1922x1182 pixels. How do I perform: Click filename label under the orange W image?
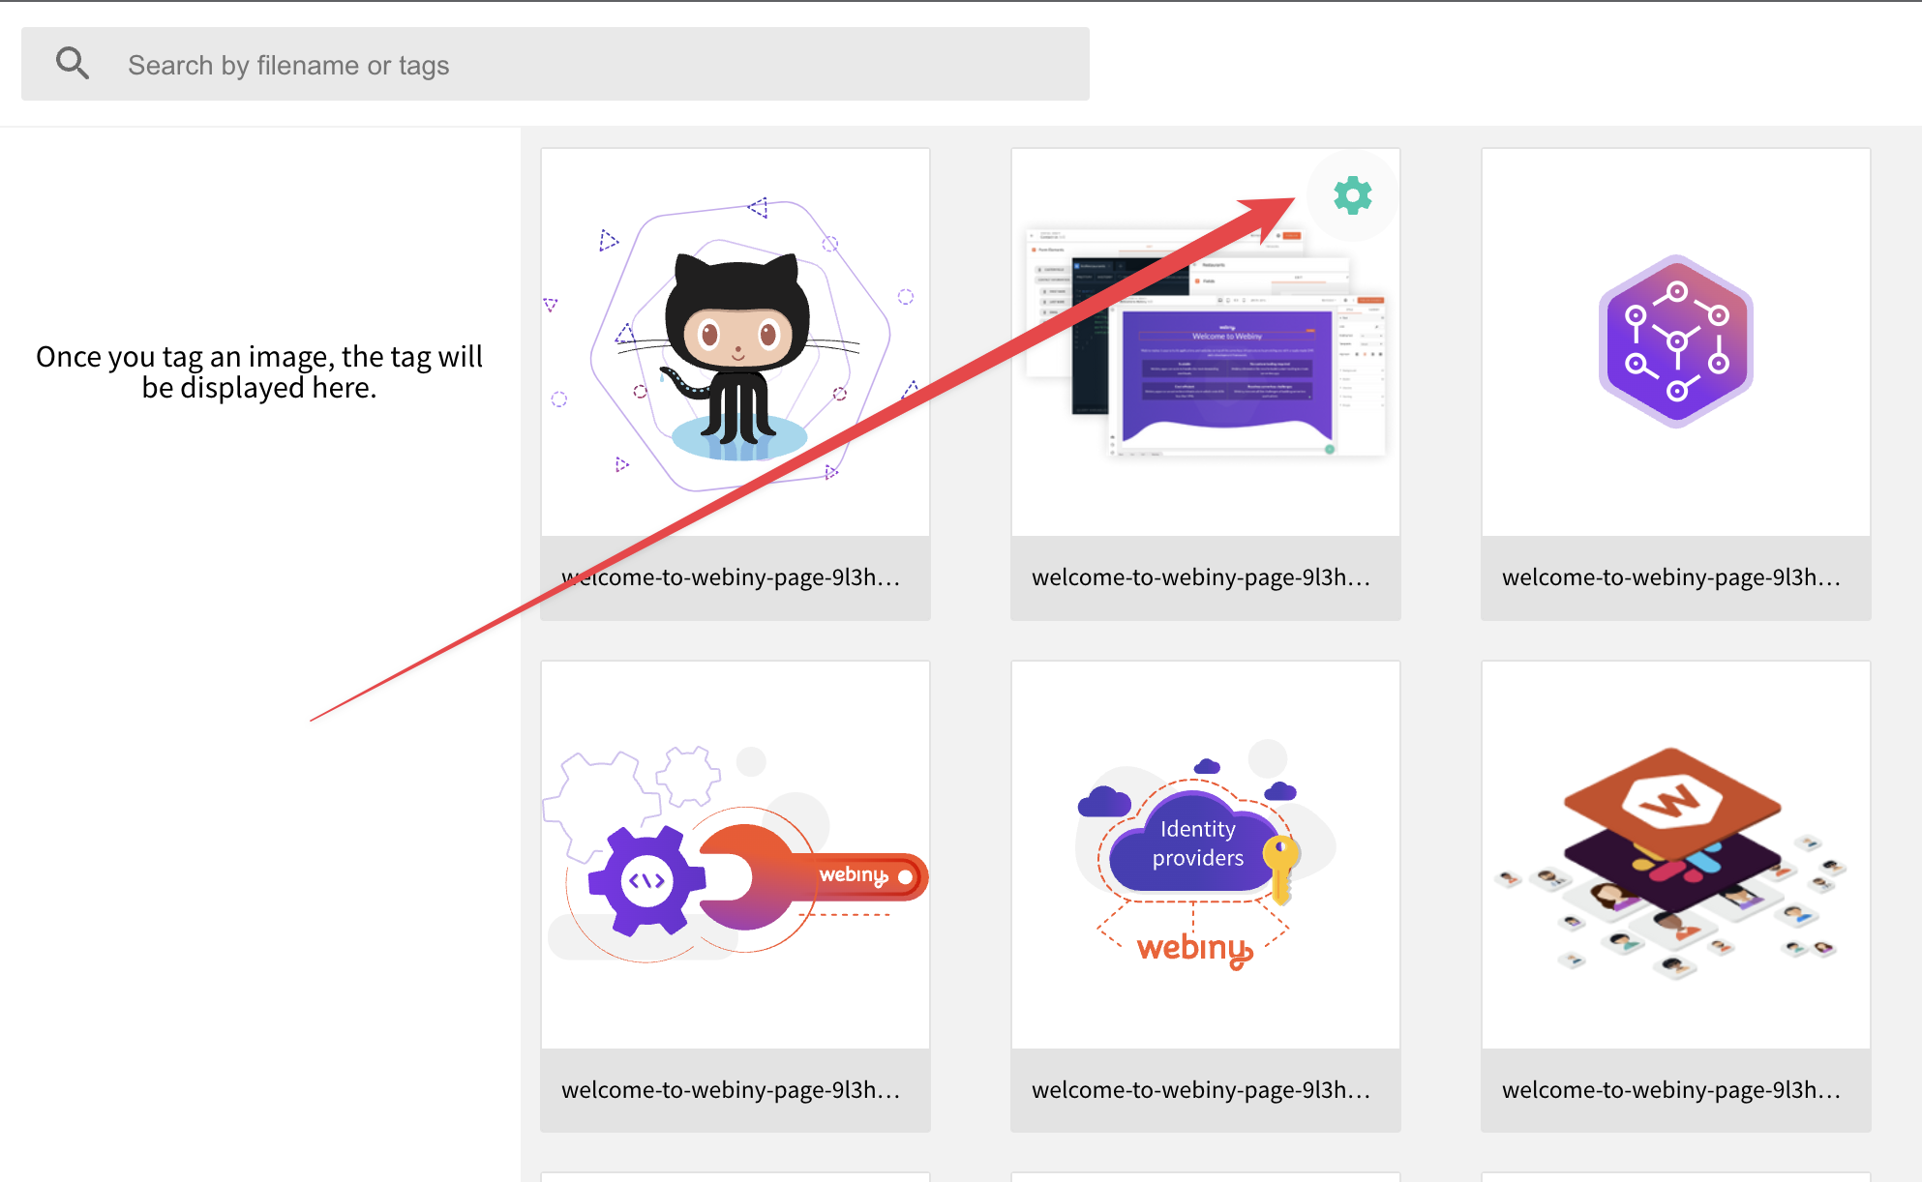(1671, 1090)
